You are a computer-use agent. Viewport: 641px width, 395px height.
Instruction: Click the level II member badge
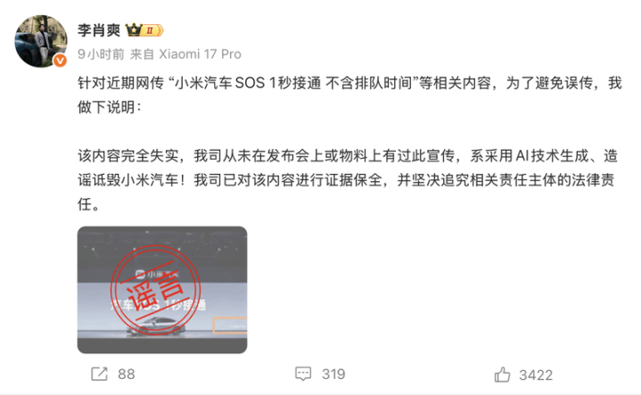click(152, 30)
